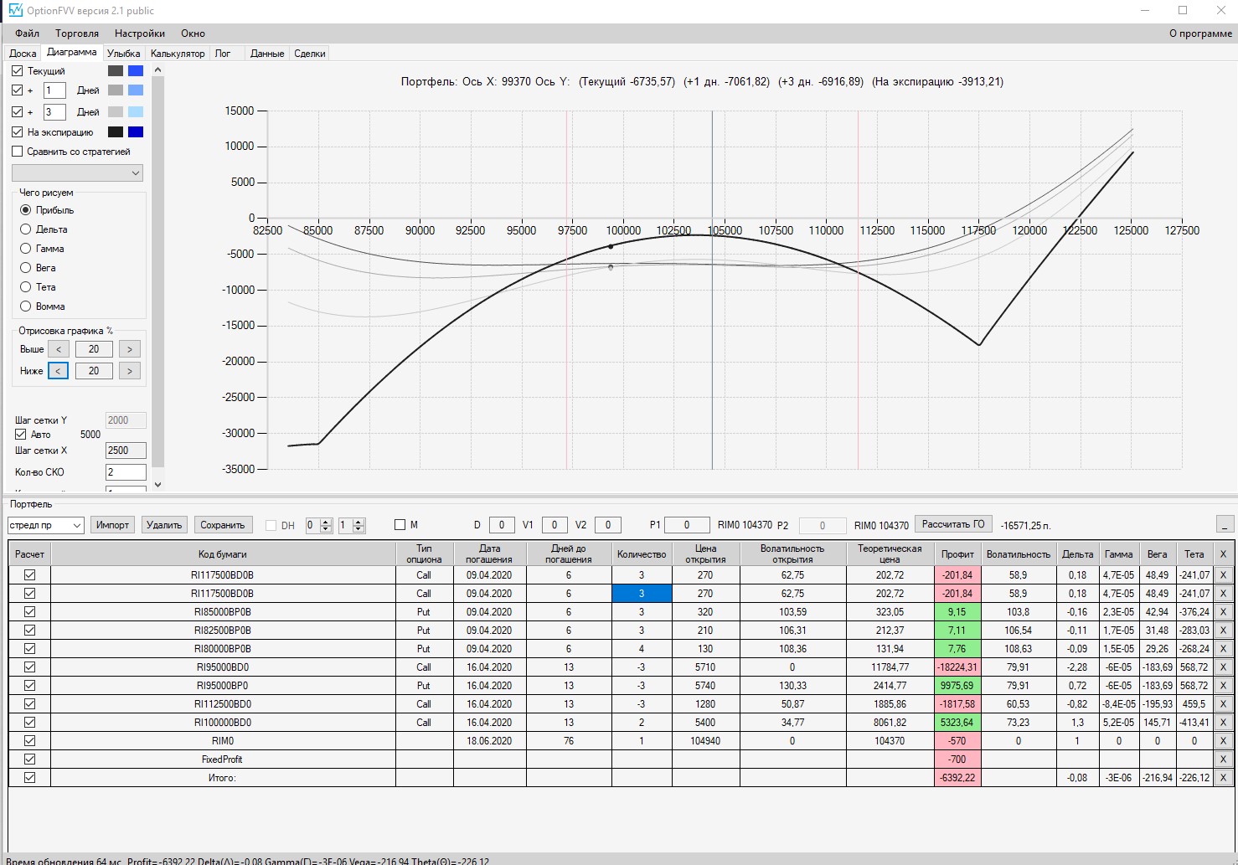This screenshot has width=1238, height=865.
Task: Select the Гамма radio button
Action: click(26, 249)
